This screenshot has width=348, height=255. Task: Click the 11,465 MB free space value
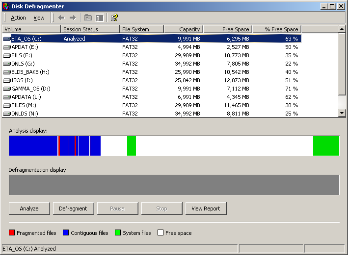coord(237,105)
